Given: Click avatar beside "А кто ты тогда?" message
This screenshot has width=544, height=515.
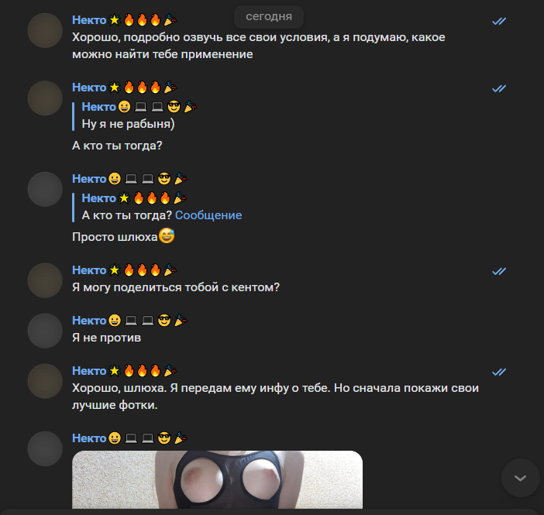Looking at the screenshot, I should coord(45,98).
